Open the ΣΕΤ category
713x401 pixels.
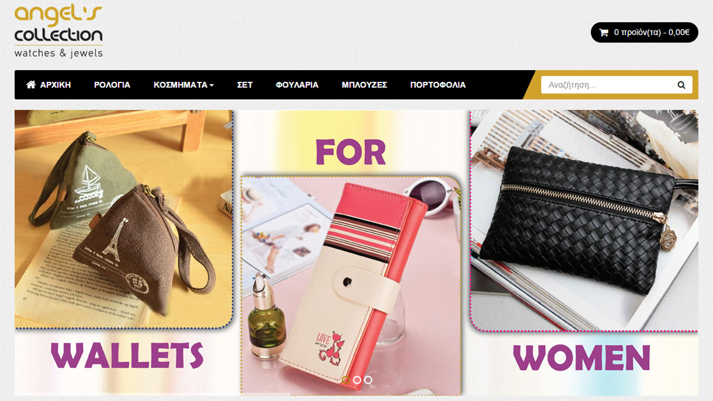(245, 85)
